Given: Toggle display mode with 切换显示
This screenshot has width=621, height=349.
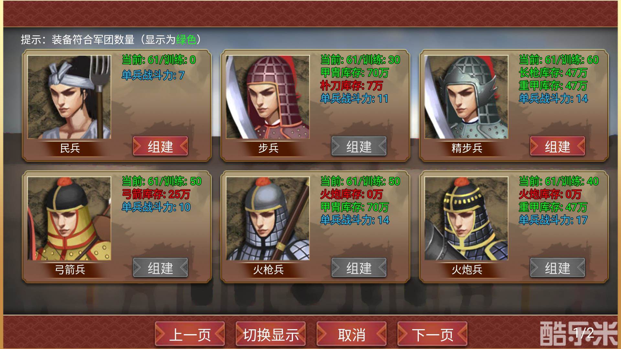Looking at the screenshot, I should pos(271,334).
